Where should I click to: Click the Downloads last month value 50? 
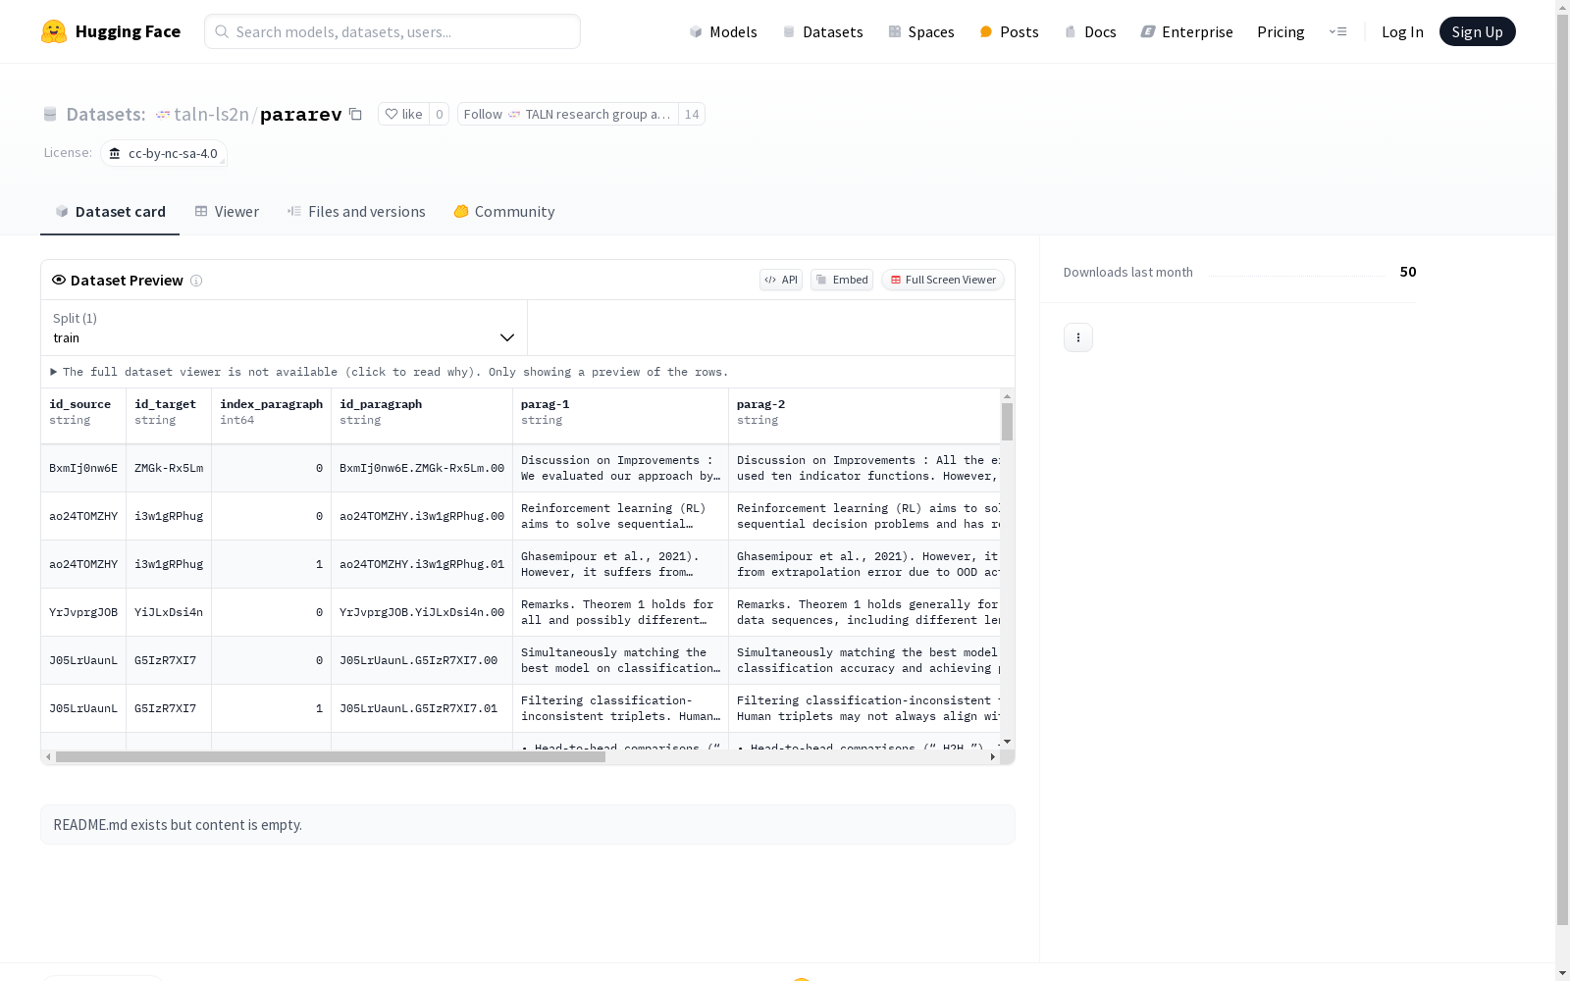tap(1408, 272)
